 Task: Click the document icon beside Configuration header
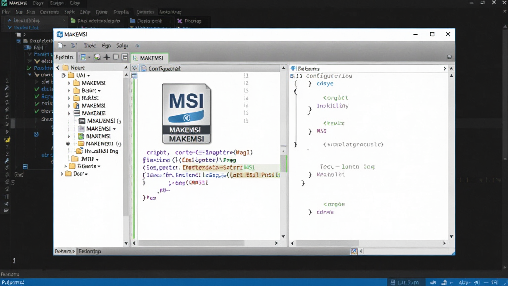143,68
